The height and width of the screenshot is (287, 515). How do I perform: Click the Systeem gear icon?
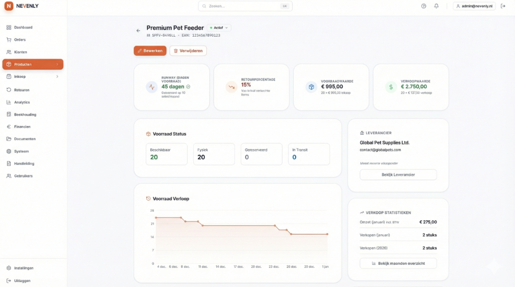point(9,151)
